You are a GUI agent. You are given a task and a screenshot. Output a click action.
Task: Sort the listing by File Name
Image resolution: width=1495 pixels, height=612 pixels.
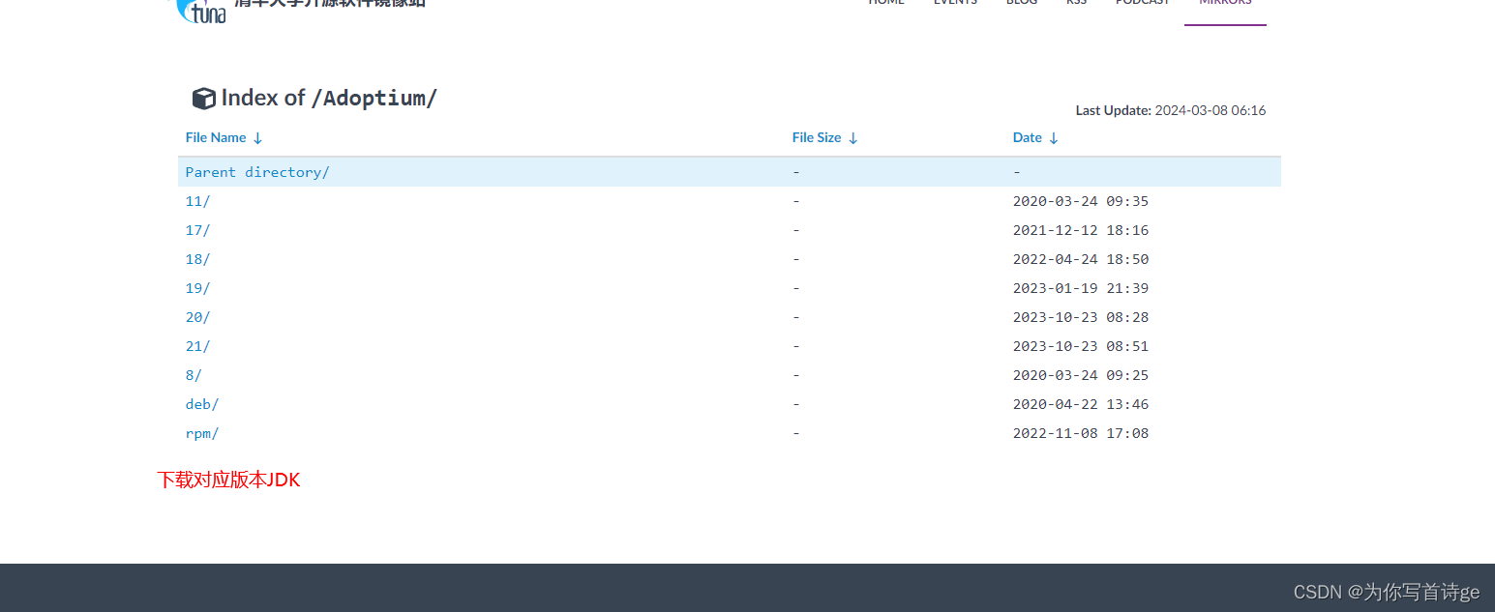click(x=224, y=137)
